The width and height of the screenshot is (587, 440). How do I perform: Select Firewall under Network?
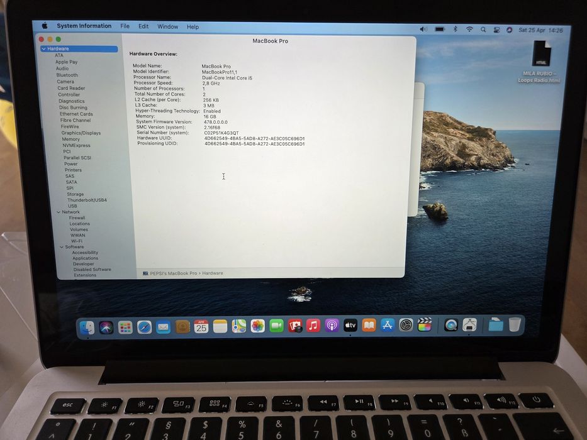[x=77, y=217]
